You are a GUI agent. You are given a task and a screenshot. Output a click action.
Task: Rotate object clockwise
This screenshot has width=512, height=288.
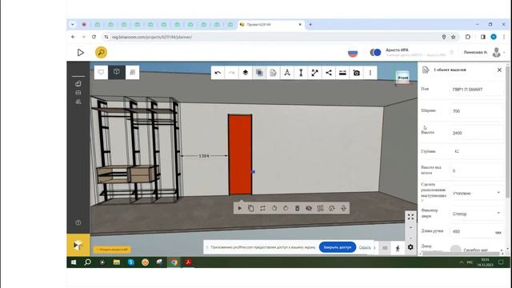click(x=286, y=208)
